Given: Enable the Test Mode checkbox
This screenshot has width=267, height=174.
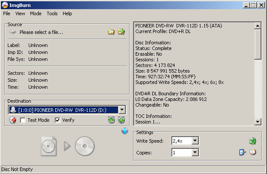Looking at the screenshot, I should click(x=23, y=120).
